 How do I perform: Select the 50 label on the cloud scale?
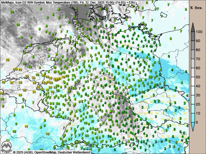(x=198, y=77)
